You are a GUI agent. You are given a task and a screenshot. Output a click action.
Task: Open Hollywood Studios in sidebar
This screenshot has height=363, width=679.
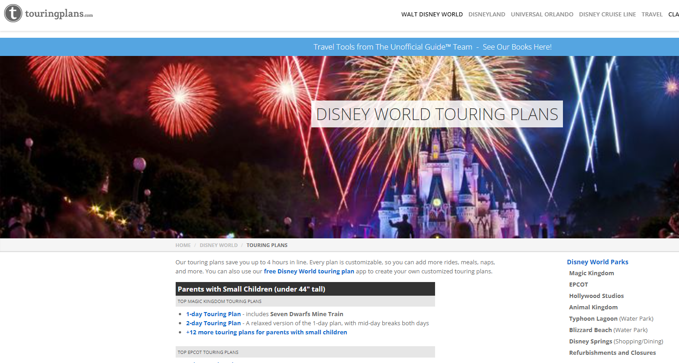(x=596, y=296)
